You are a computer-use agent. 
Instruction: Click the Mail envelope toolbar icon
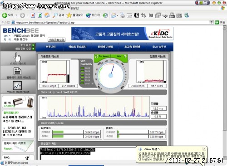click(x=113, y=15)
